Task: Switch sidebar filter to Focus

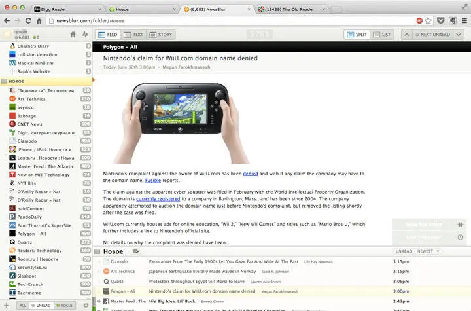Action: (65, 305)
